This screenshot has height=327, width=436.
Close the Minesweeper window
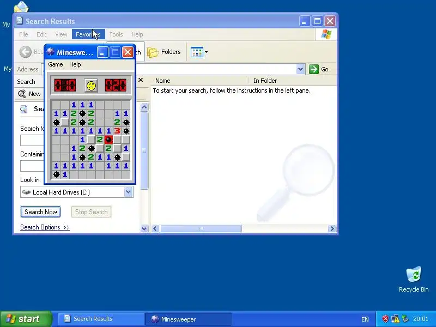click(128, 52)
